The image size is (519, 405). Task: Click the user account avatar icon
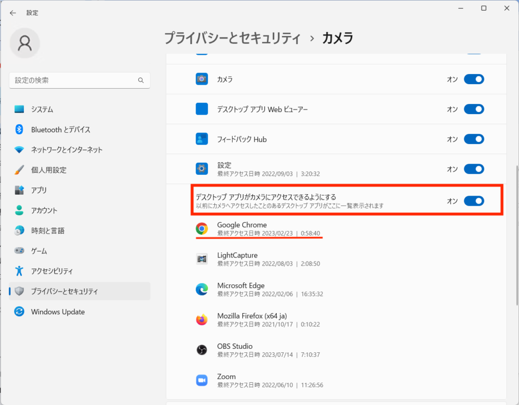coord(25,44)
